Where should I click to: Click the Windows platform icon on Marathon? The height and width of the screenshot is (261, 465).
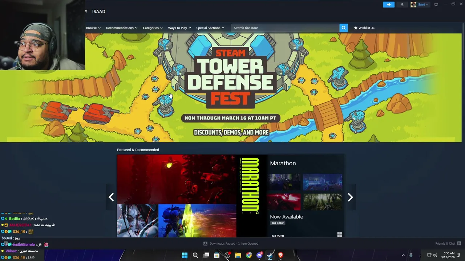click(340, 235)
